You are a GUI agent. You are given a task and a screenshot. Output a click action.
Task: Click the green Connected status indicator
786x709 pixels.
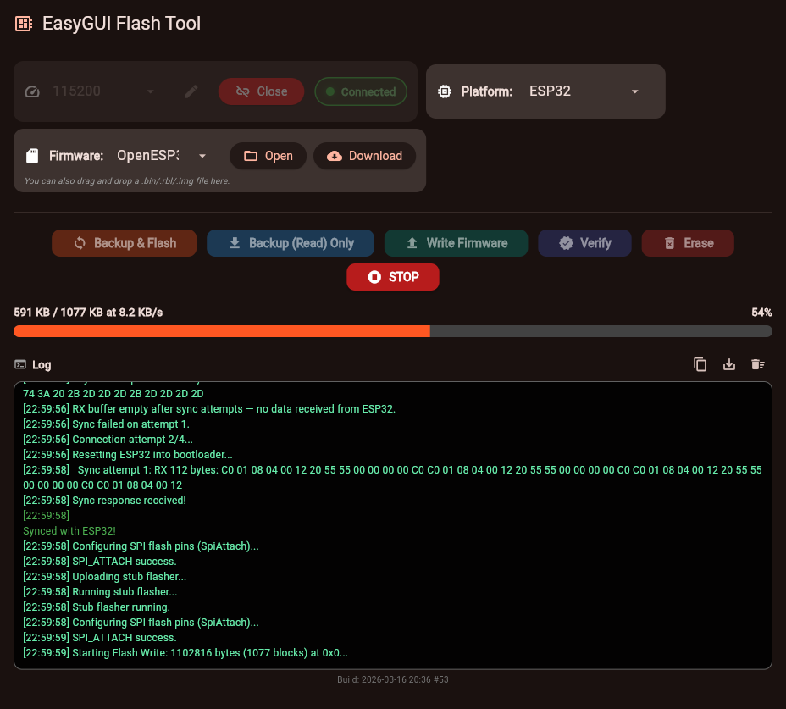(361, 91)
